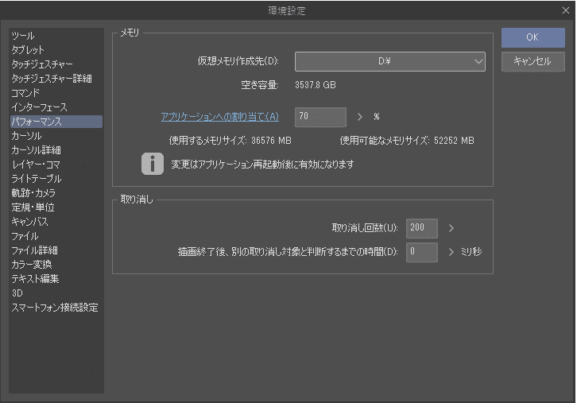This screenshot has height=403, width=577.
Task: Open キャンバス category
Action: tap(56, 222)
